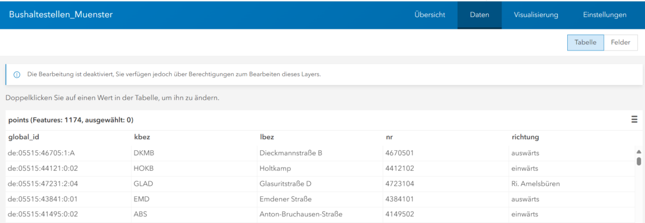Select the cell de:05515:41495:0:02
Screen dimensions: 645x223
[69, 214]
